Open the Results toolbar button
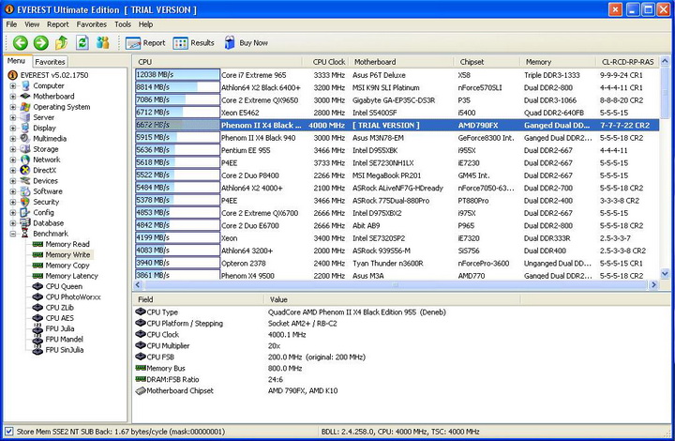 point(194,43)
